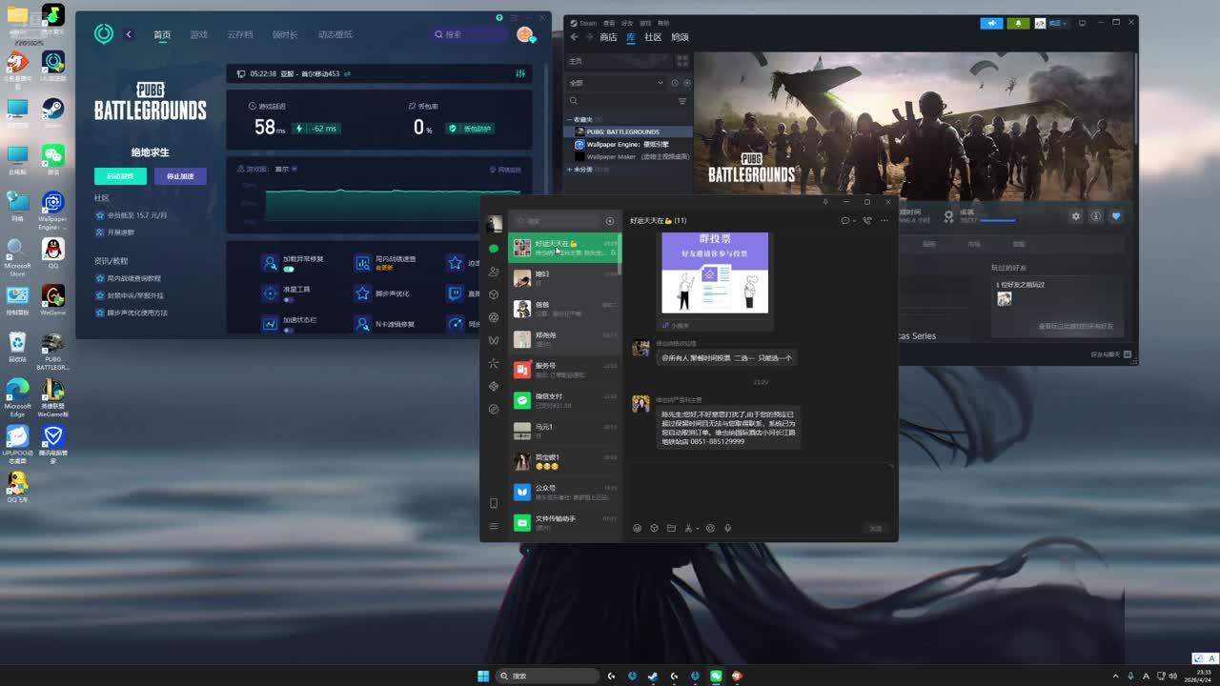The height and width of the screenshot is (686, 1220).
Task: Favorite PUBG with the heart icon
Action: click(x=1116, y=216)
